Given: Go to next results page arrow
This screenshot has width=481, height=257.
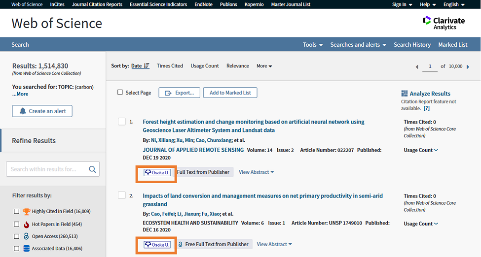Looking at the screenshot, I should pyautogui.click(x=468, y=66).
